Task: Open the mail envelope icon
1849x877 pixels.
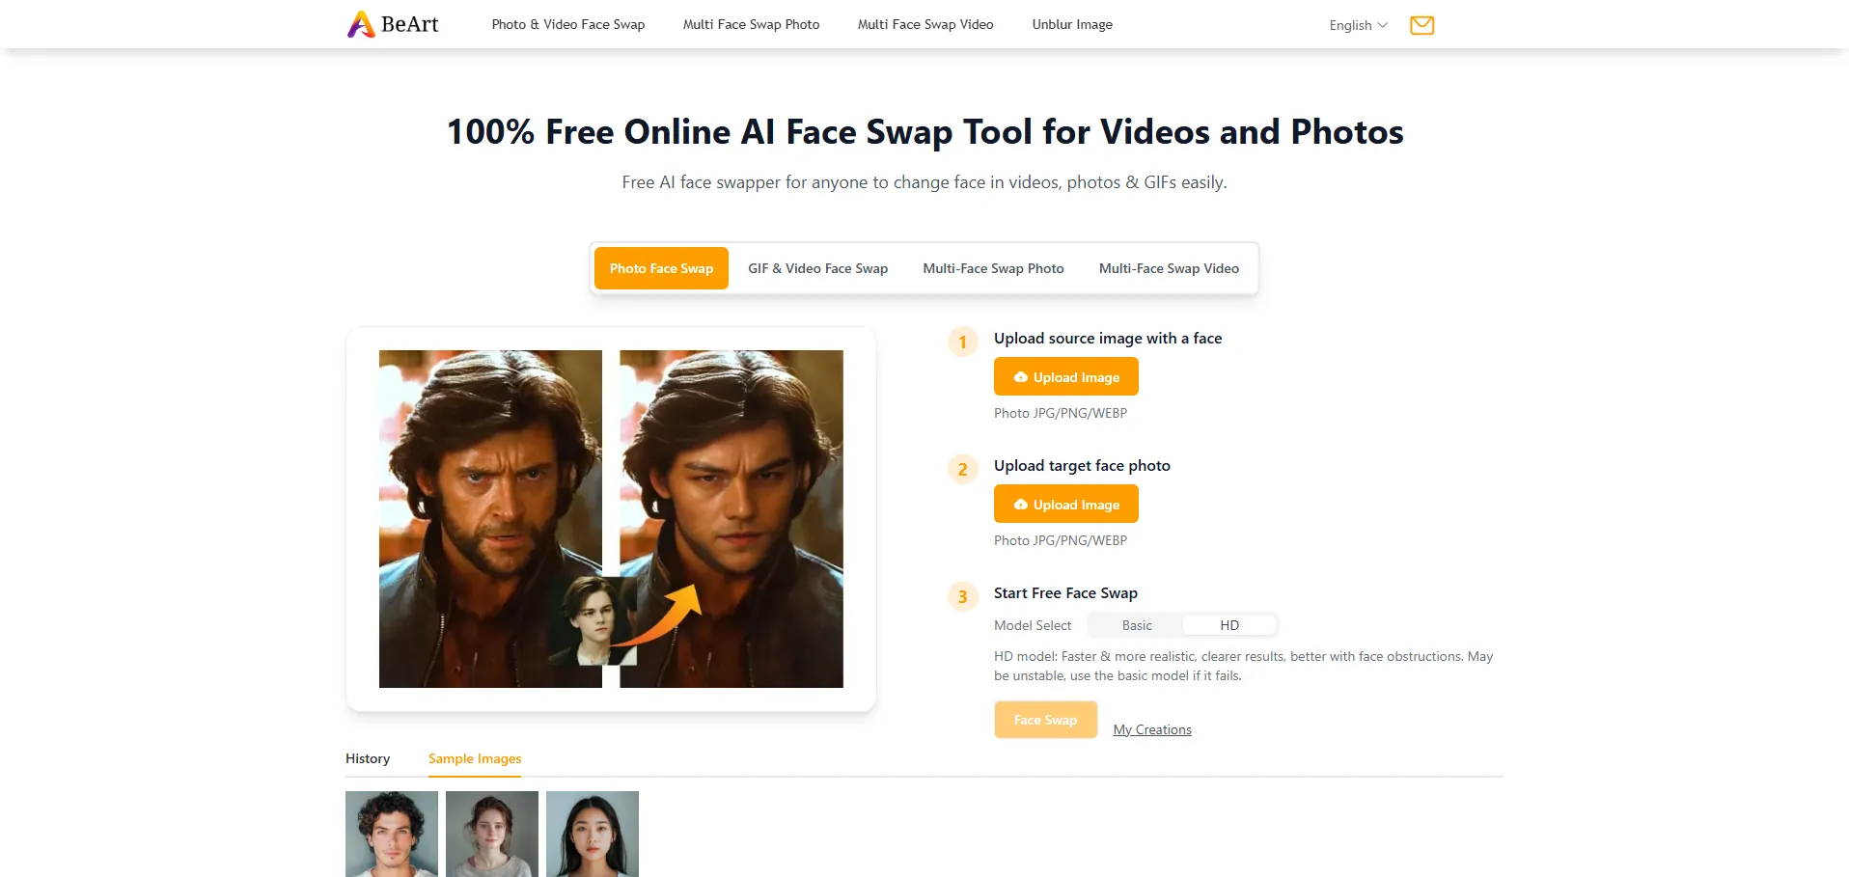Action: click(1421, 25)
